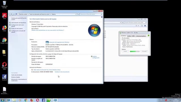This screenshot has height=102, width=181.
Task: Open the Firefox desktop shortcut
Action: click(5, 28)
